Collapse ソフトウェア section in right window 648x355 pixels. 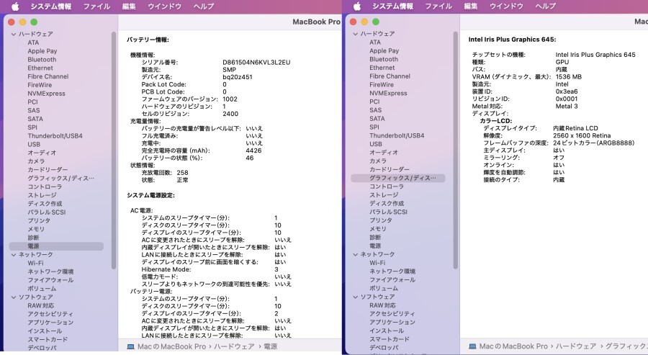coord(356,297)
